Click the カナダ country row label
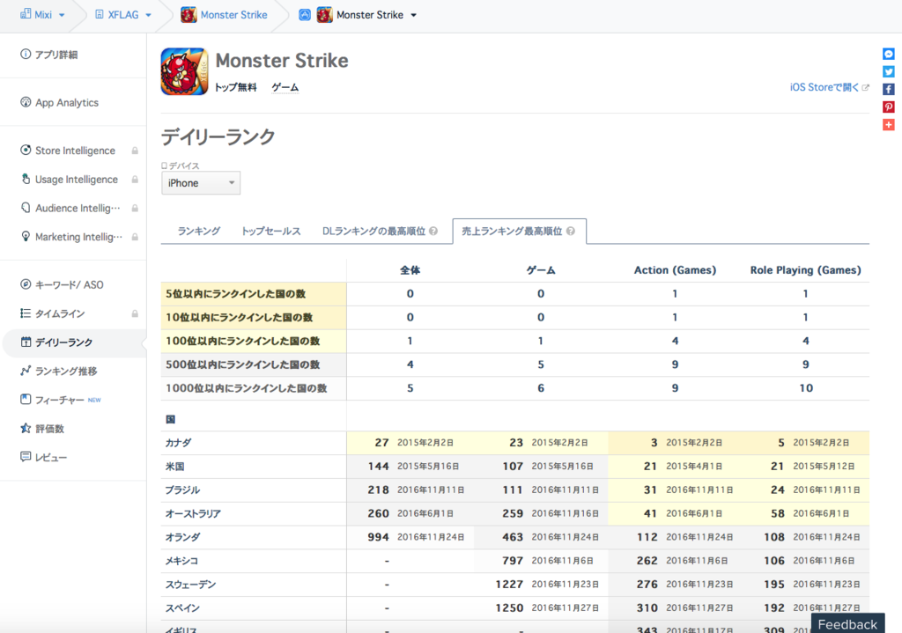The width and height of the screenshot is (902, 633). click(x=178, y=443)
